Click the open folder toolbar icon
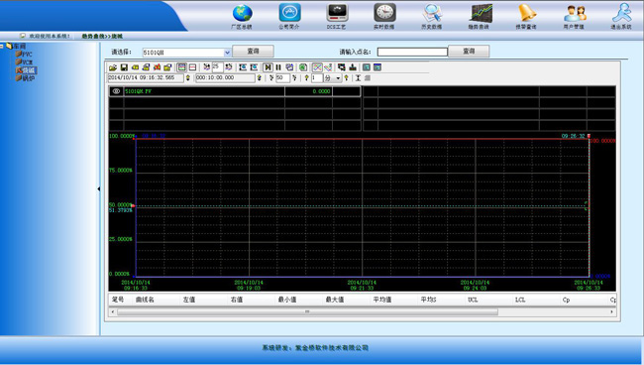Viewport: 644px width, 365px height. (x=113, y=67)
